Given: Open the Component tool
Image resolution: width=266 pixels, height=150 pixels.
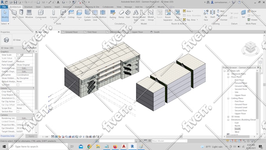Looking at the screenshot, I should 41,14.
